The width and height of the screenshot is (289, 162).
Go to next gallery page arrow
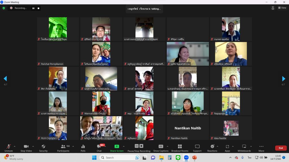pos(284,79)
